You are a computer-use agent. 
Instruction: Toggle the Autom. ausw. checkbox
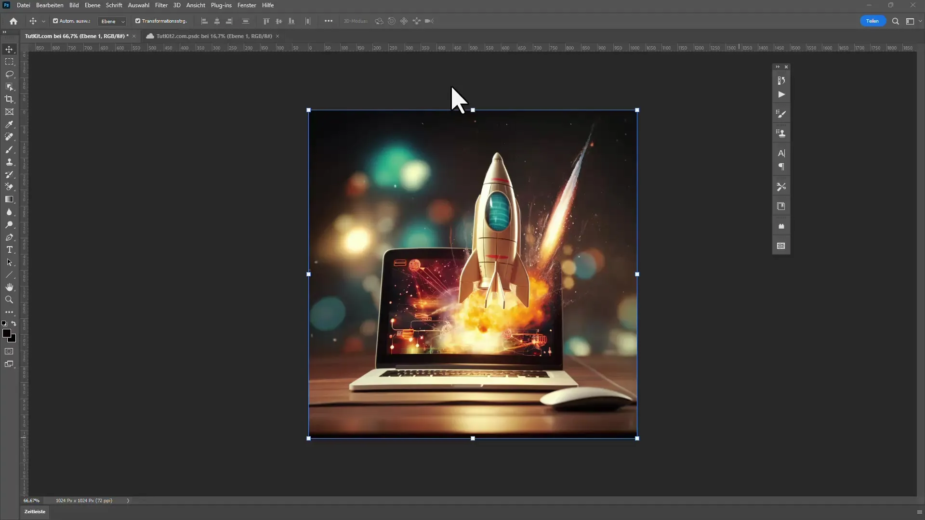pyautogui.click(x=55, y=21)
